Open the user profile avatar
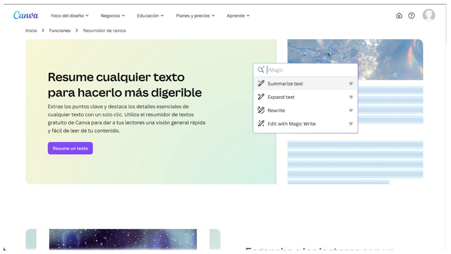Viewport: 451px width, 254px height. click(429, 15)
